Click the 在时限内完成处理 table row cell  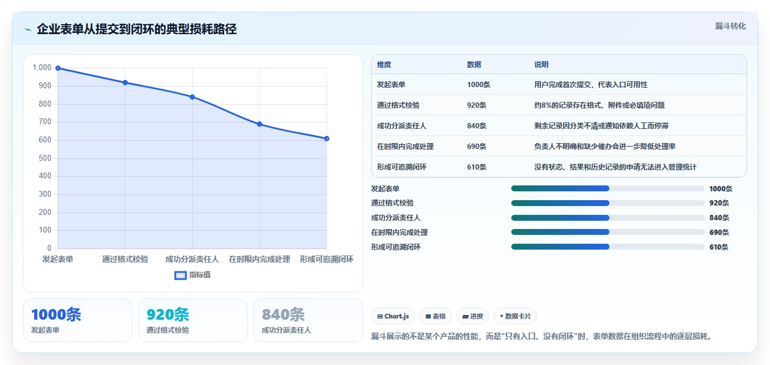[x=405, y=147]
